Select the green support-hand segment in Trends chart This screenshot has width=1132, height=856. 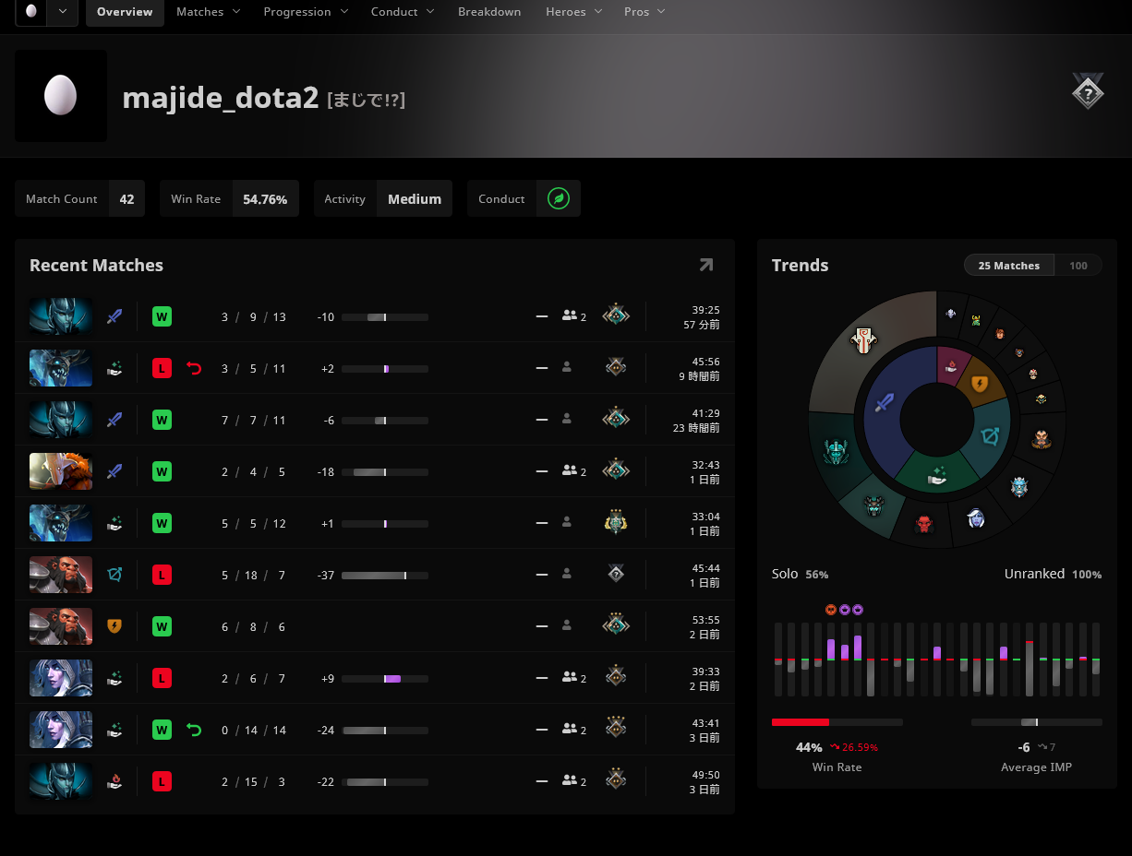click(937, 473)
